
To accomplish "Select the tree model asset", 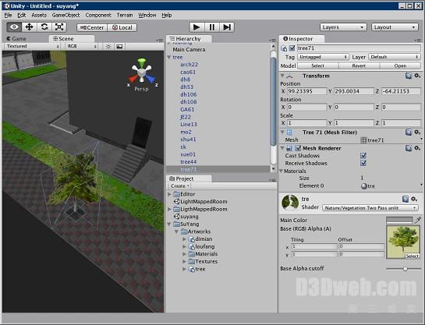I will (x=197, y=269).
